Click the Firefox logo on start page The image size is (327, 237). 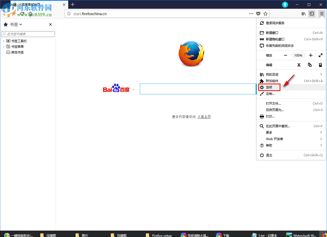click(191, 54)
